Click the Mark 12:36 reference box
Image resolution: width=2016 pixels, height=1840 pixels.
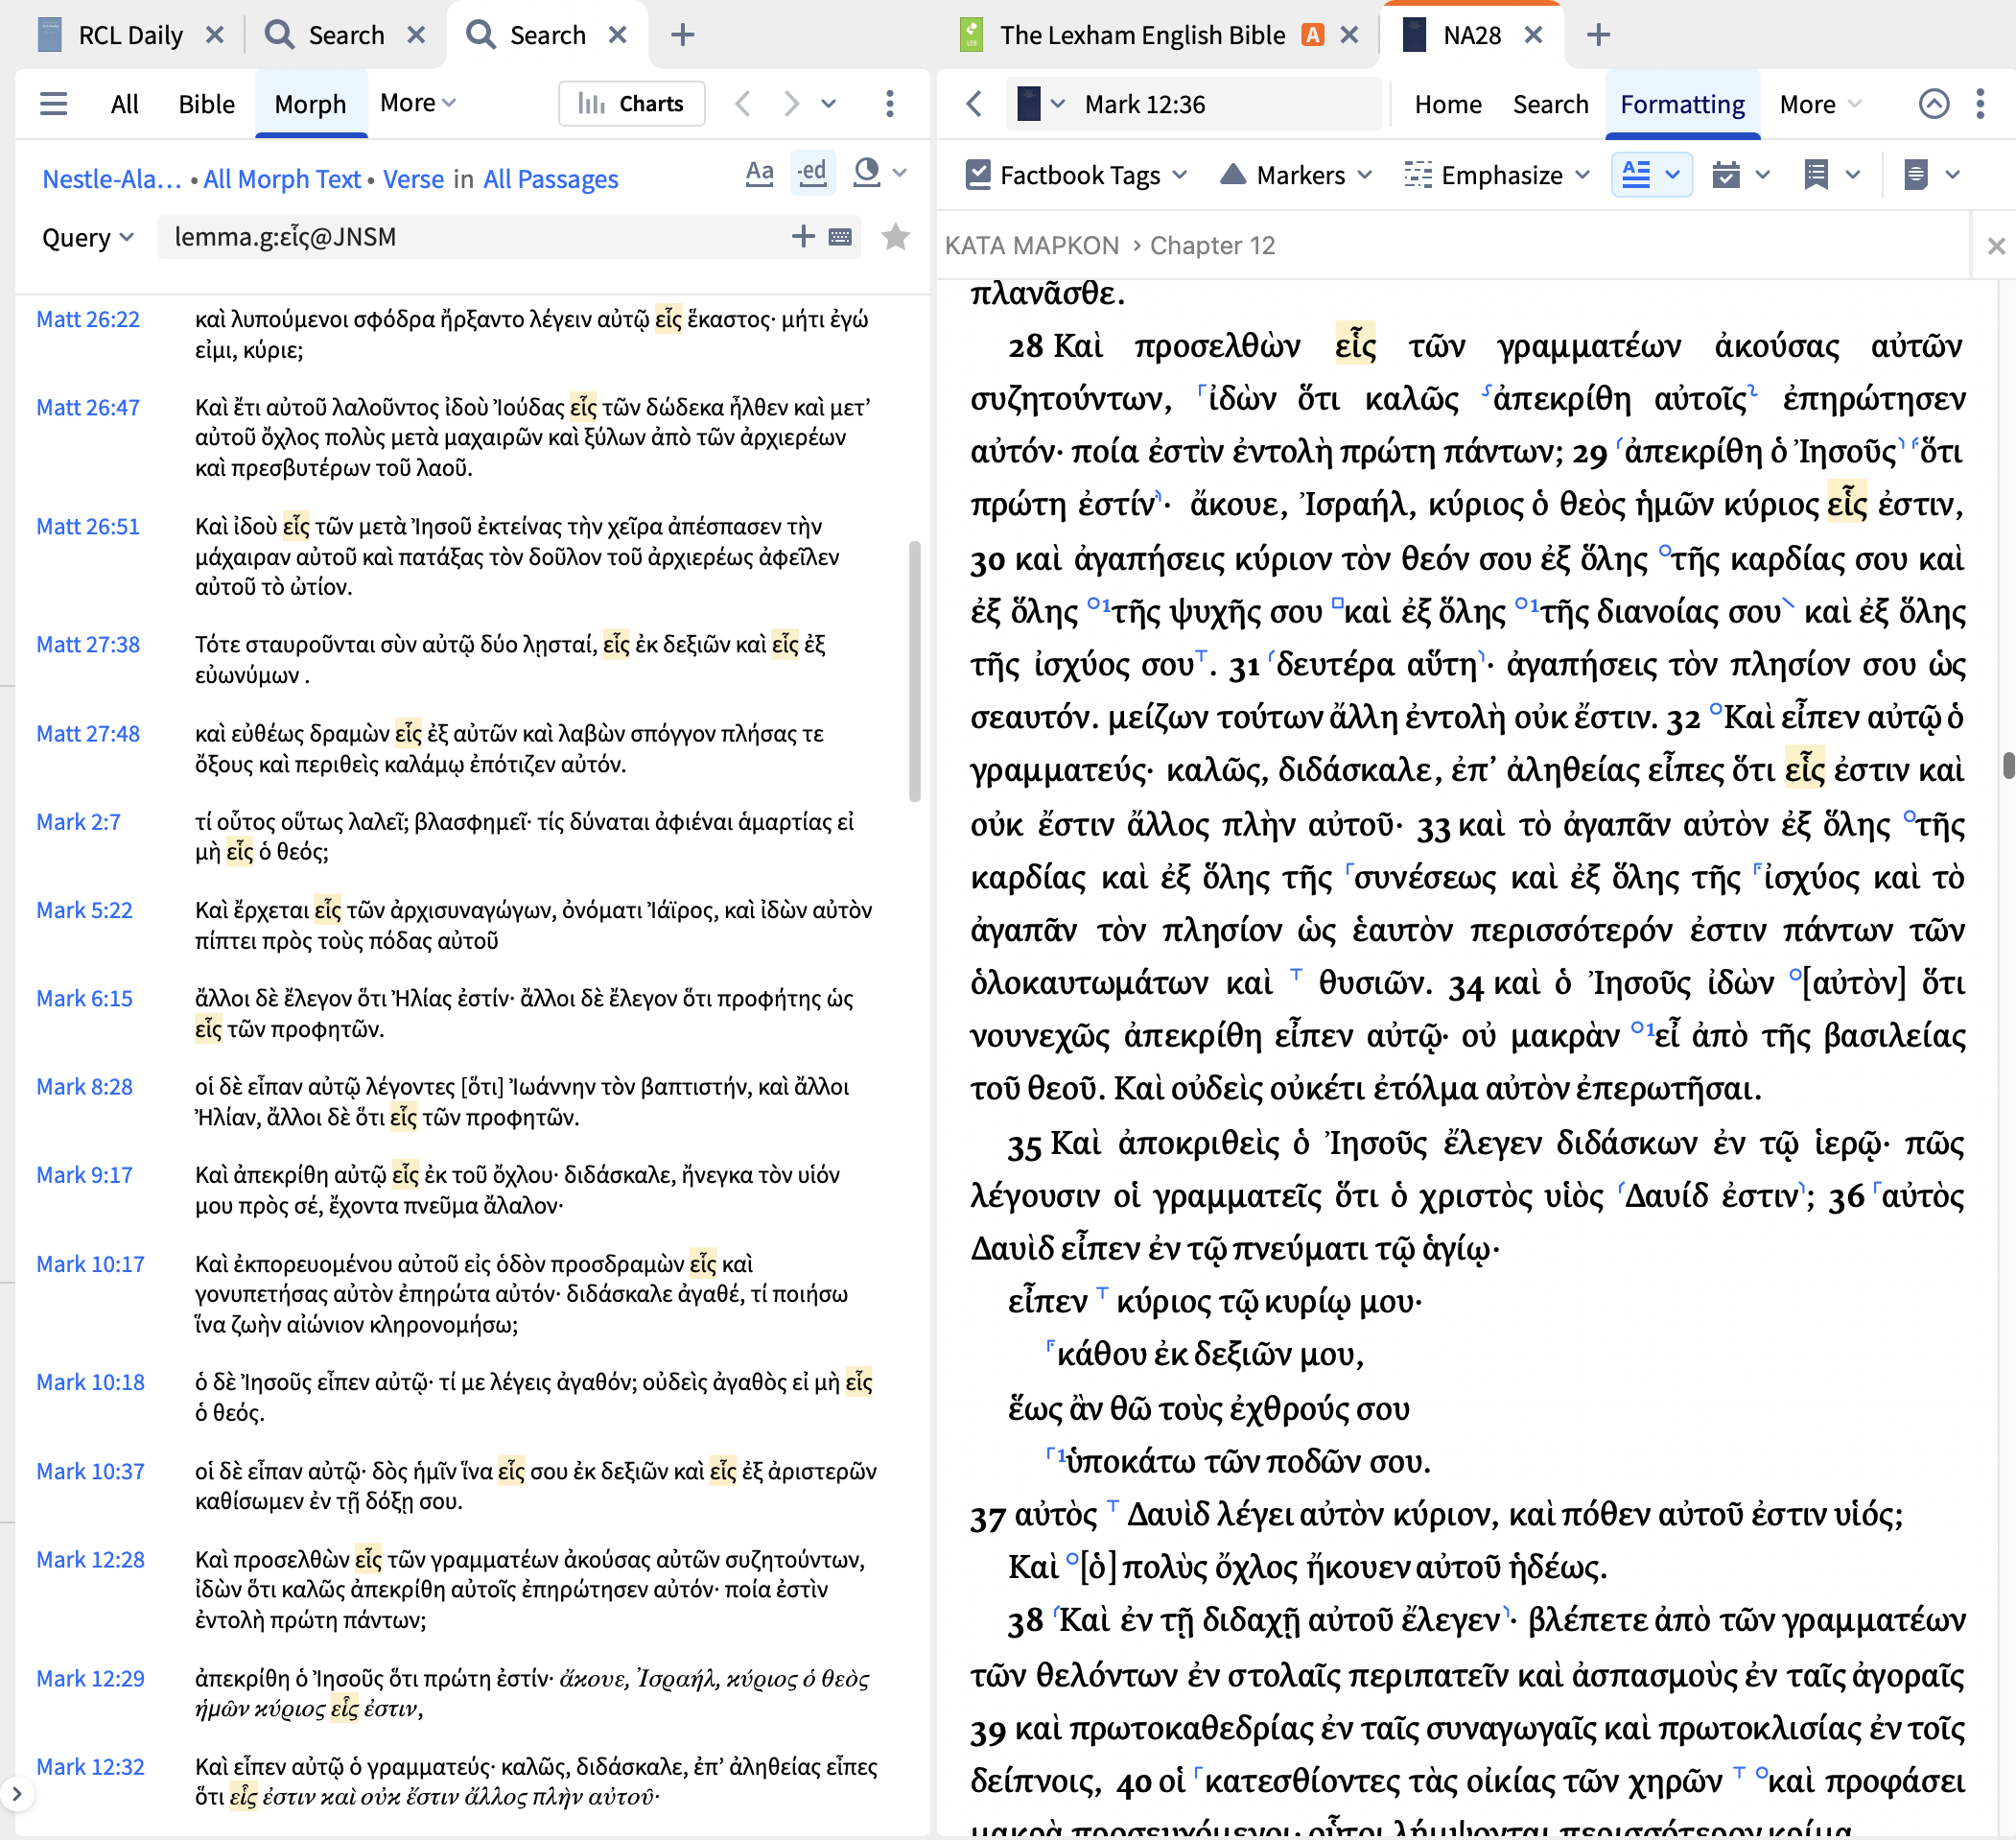coord(1144,104)
